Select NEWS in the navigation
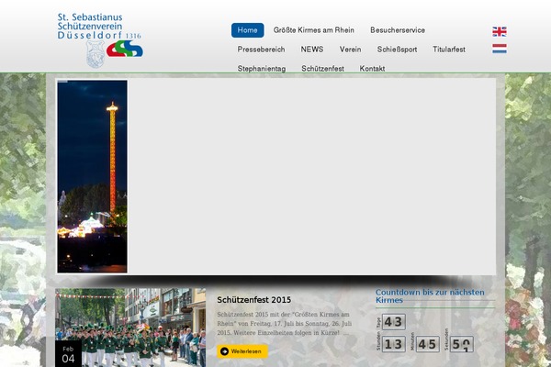 tap(312, 50)
